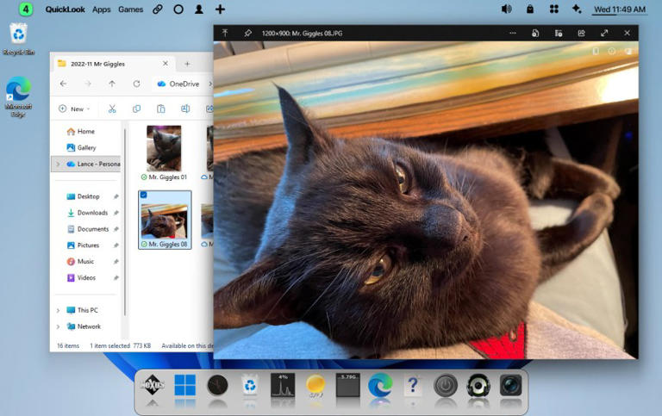Click the sparkle icon in top bar

tap(577, 9)
